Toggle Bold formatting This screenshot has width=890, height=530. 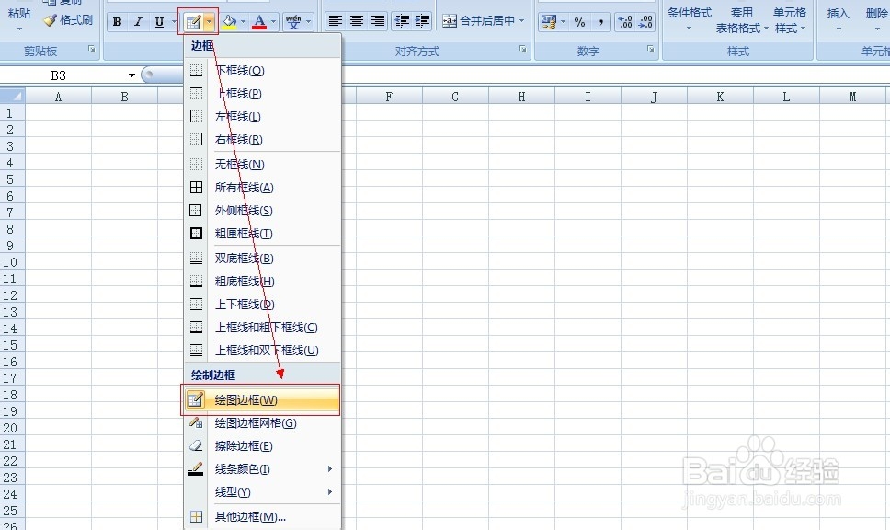[117, 21]
